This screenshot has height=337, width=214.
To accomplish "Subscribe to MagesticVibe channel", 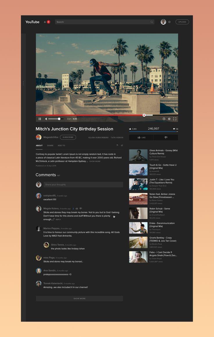I will tap(68, 137).
